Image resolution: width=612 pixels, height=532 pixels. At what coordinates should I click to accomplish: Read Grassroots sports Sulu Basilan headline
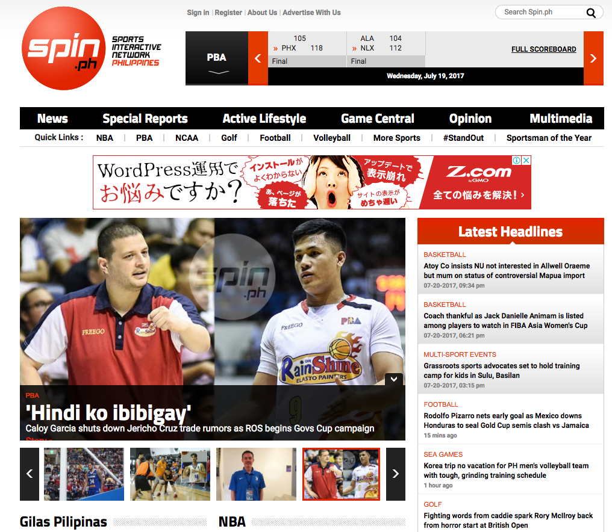click(502, 371)
